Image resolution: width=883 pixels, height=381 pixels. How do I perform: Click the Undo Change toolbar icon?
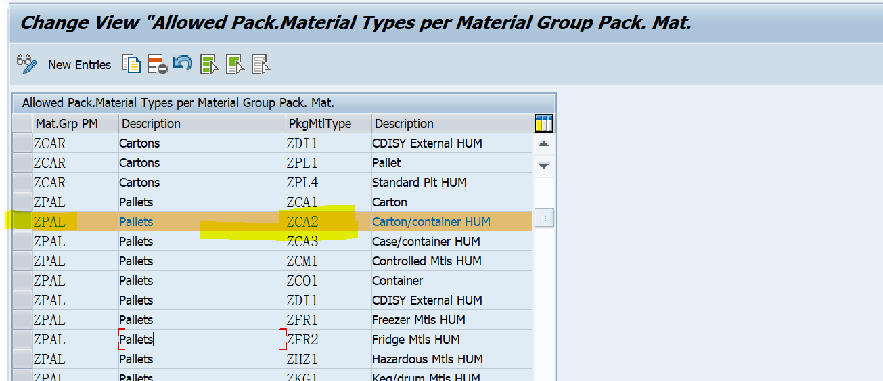tap(183, 64)
